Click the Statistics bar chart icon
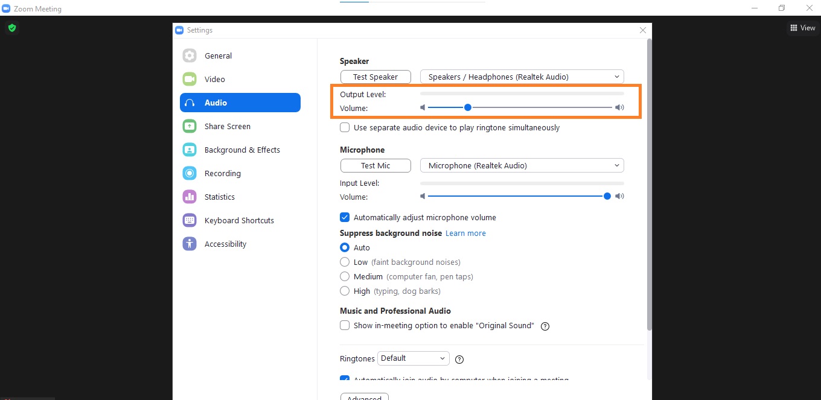 pos(190,197)
